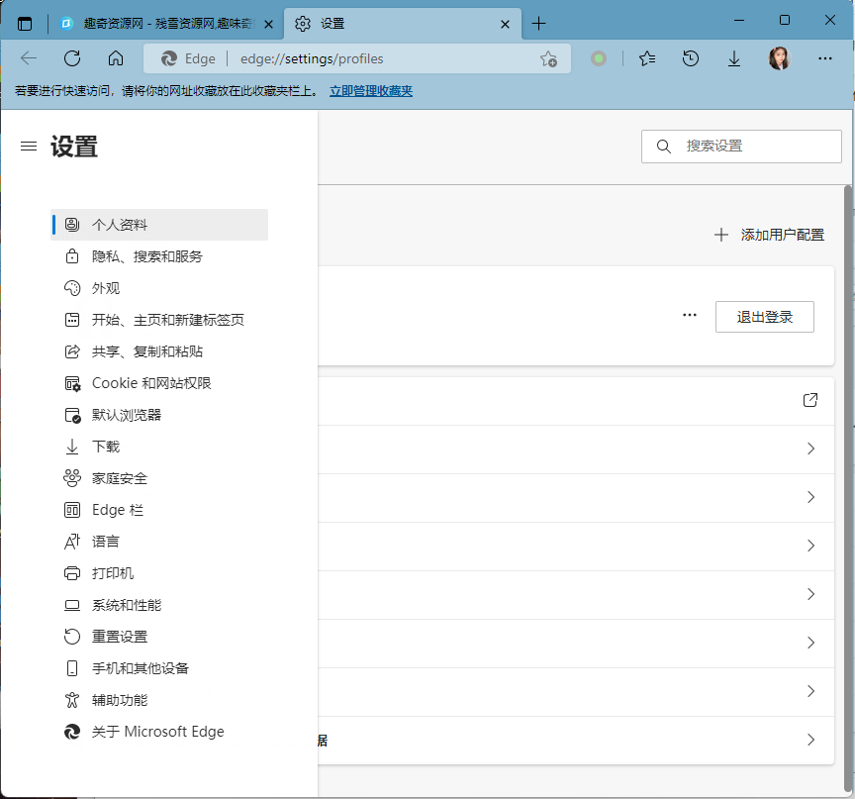Select Cookie 和网站权限 settings
Viewport: 855px width, 799px height.
tap(151, 383)
